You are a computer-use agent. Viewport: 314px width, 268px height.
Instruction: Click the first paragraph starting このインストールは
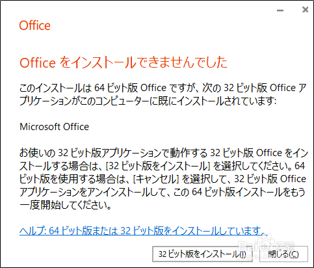pyautogui.click(x=163, y=94)
